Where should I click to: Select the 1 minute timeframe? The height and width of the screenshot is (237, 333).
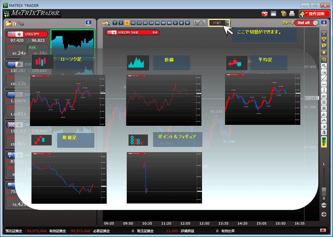(x=121, y=23)
